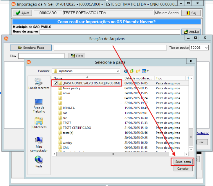Click Filtrar button
The width and height of the screenshot is (213, 186).
77,56
